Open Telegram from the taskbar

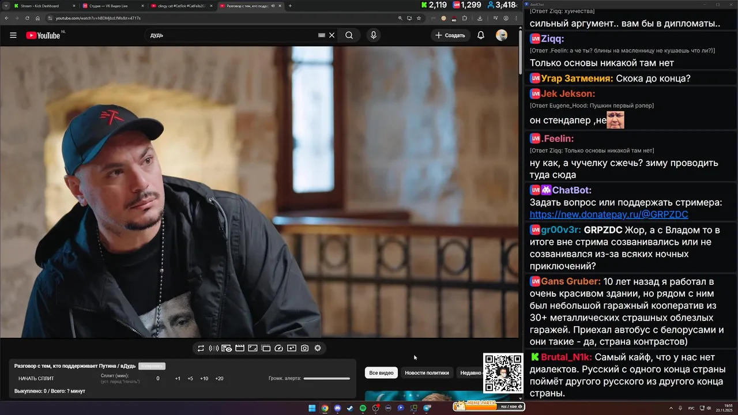[427, 408]
